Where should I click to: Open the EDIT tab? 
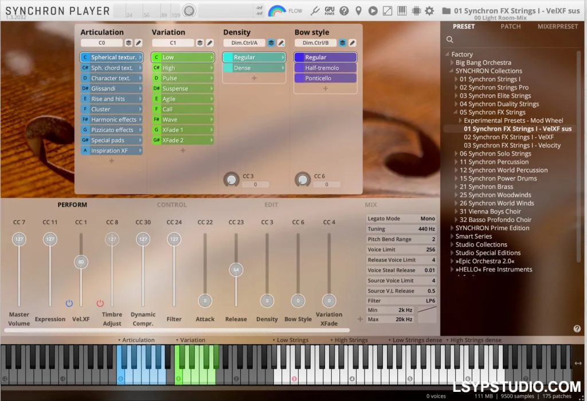271,205
